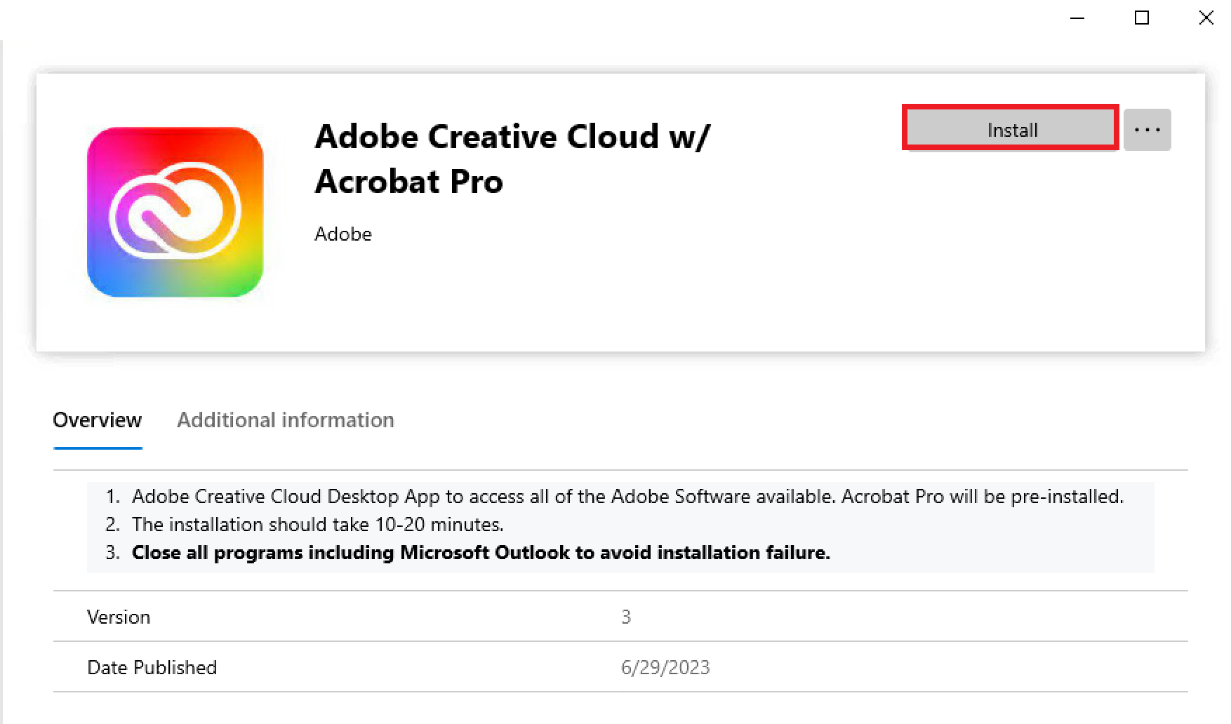This screenshot has width=1231, height=724.
Task: Select the 'Adobe Creative Cloud w/' title line
Action: 512,137
